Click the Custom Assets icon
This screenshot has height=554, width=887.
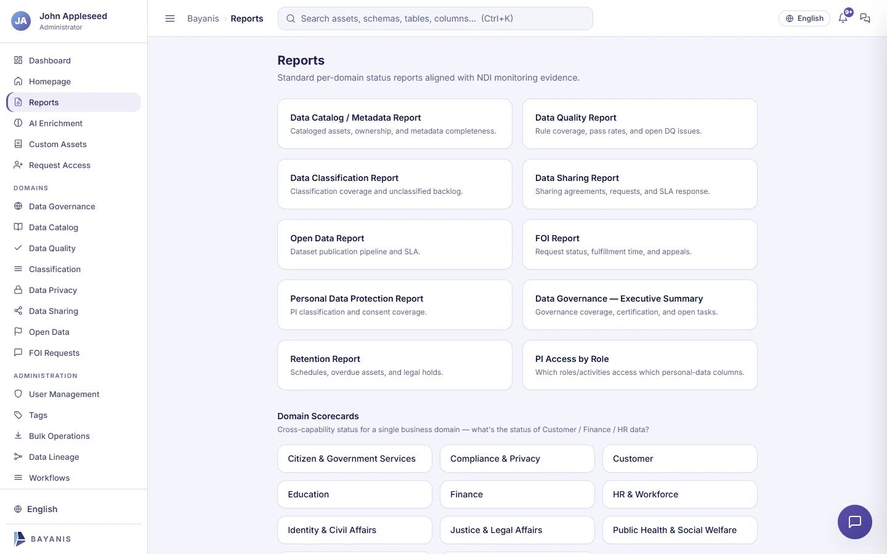(18, 144)
